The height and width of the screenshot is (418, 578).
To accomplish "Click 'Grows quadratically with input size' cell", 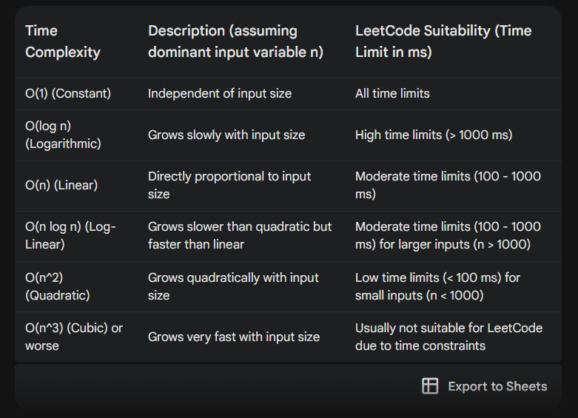I will tap(233, 286).
